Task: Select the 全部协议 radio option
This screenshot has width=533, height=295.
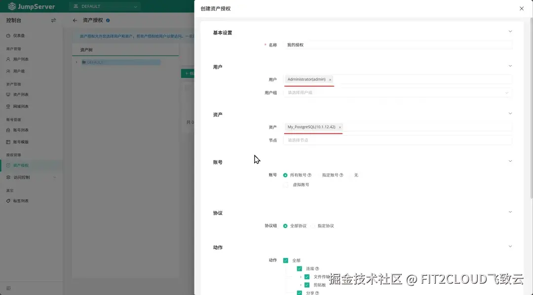Action: point(285,225)
